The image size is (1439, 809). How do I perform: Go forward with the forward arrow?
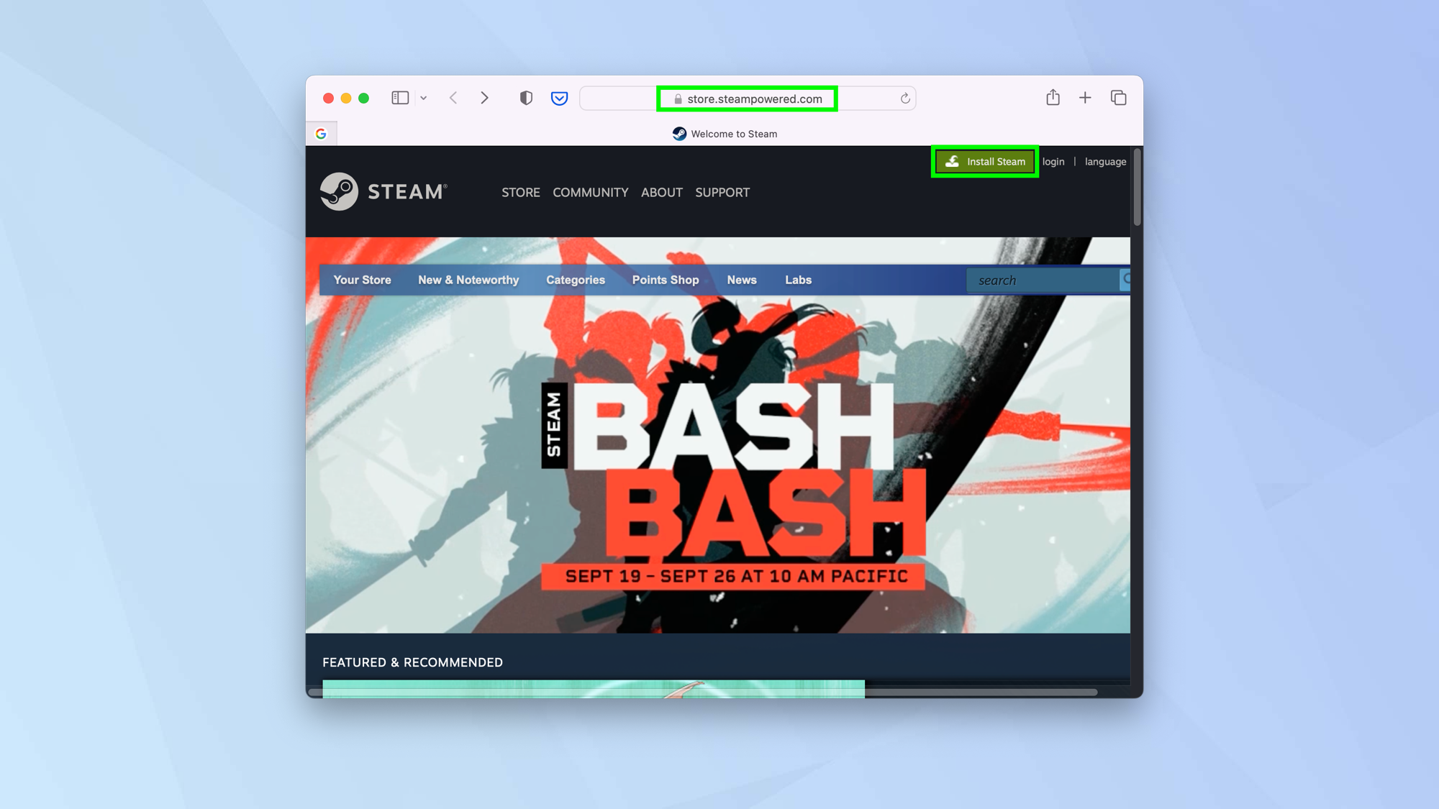(484, 98)
